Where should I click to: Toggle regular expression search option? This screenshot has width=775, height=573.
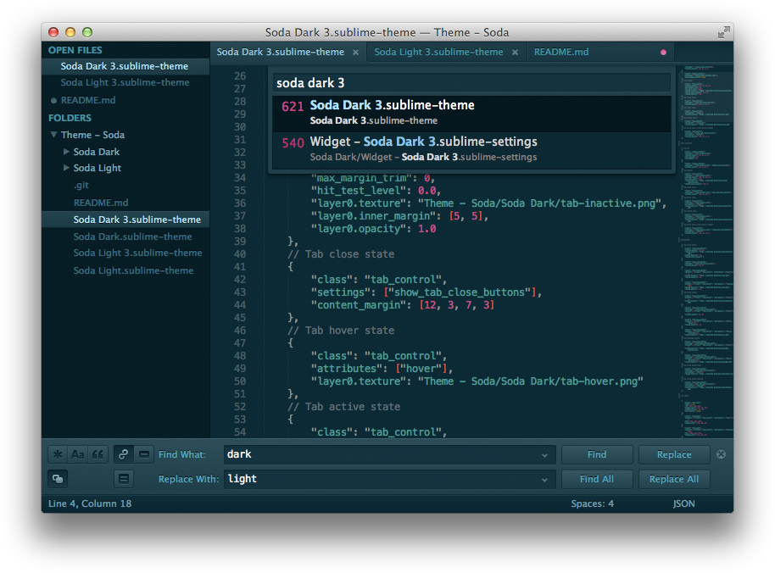pyautogui.click(x=58, y=454)
